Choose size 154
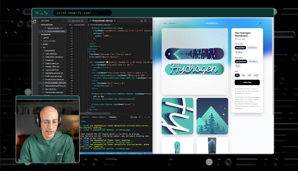Screen dimensions: 298x171 coord(237,76)
